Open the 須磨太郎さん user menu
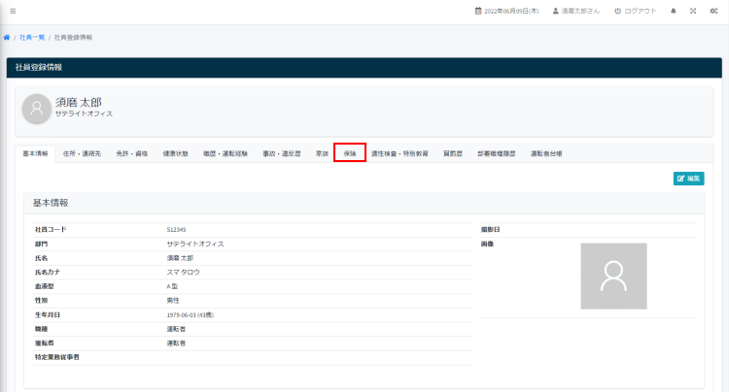The height and width of the screenshot is (392, 729). (x=576, y=11)
